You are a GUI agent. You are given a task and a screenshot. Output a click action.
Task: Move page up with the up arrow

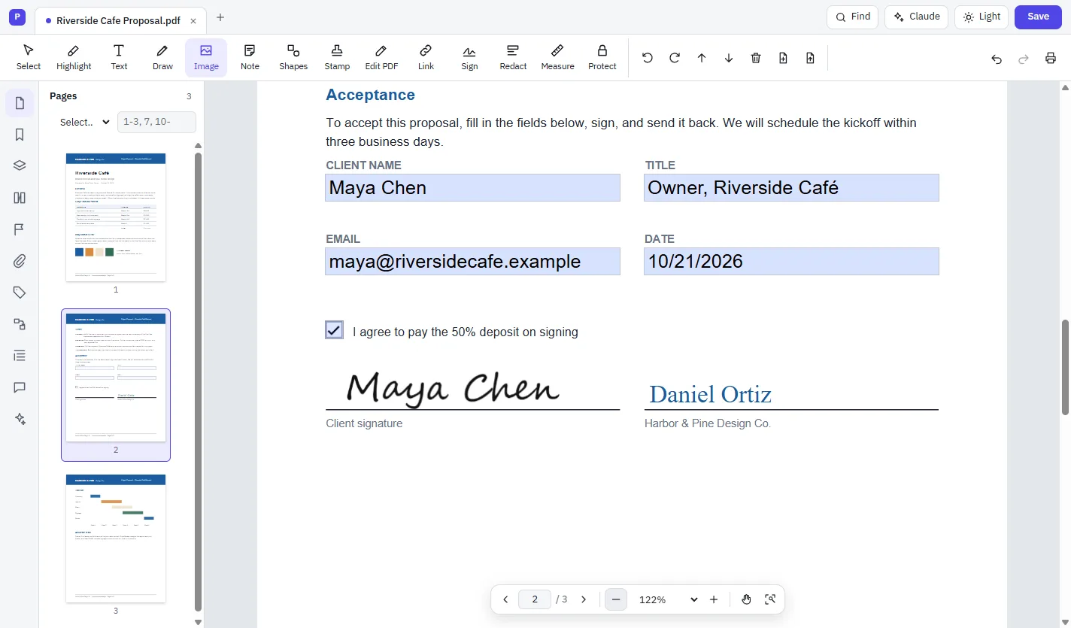point(702,58)
